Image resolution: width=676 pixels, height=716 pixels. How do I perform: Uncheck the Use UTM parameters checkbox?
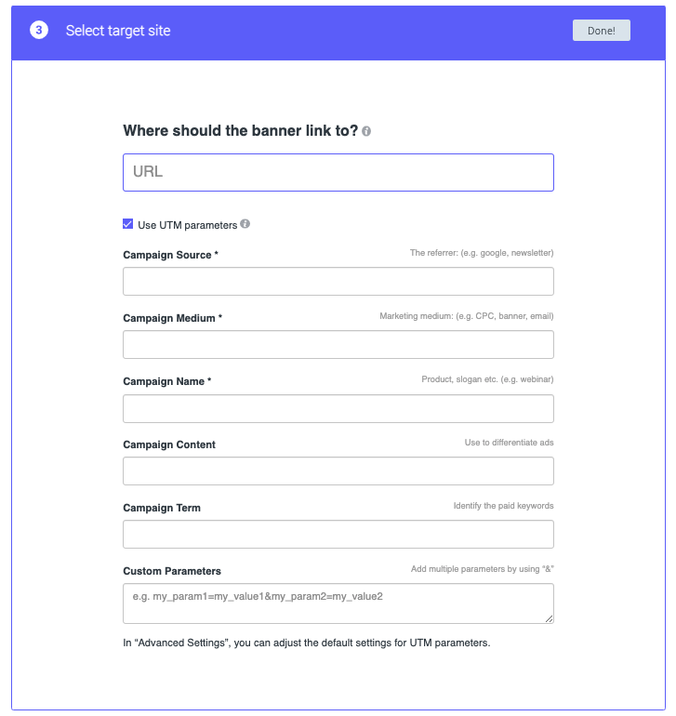coord(128,224)
